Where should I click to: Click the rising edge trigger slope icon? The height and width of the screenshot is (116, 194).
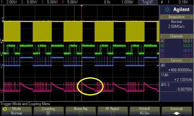(x=162, y=2)
